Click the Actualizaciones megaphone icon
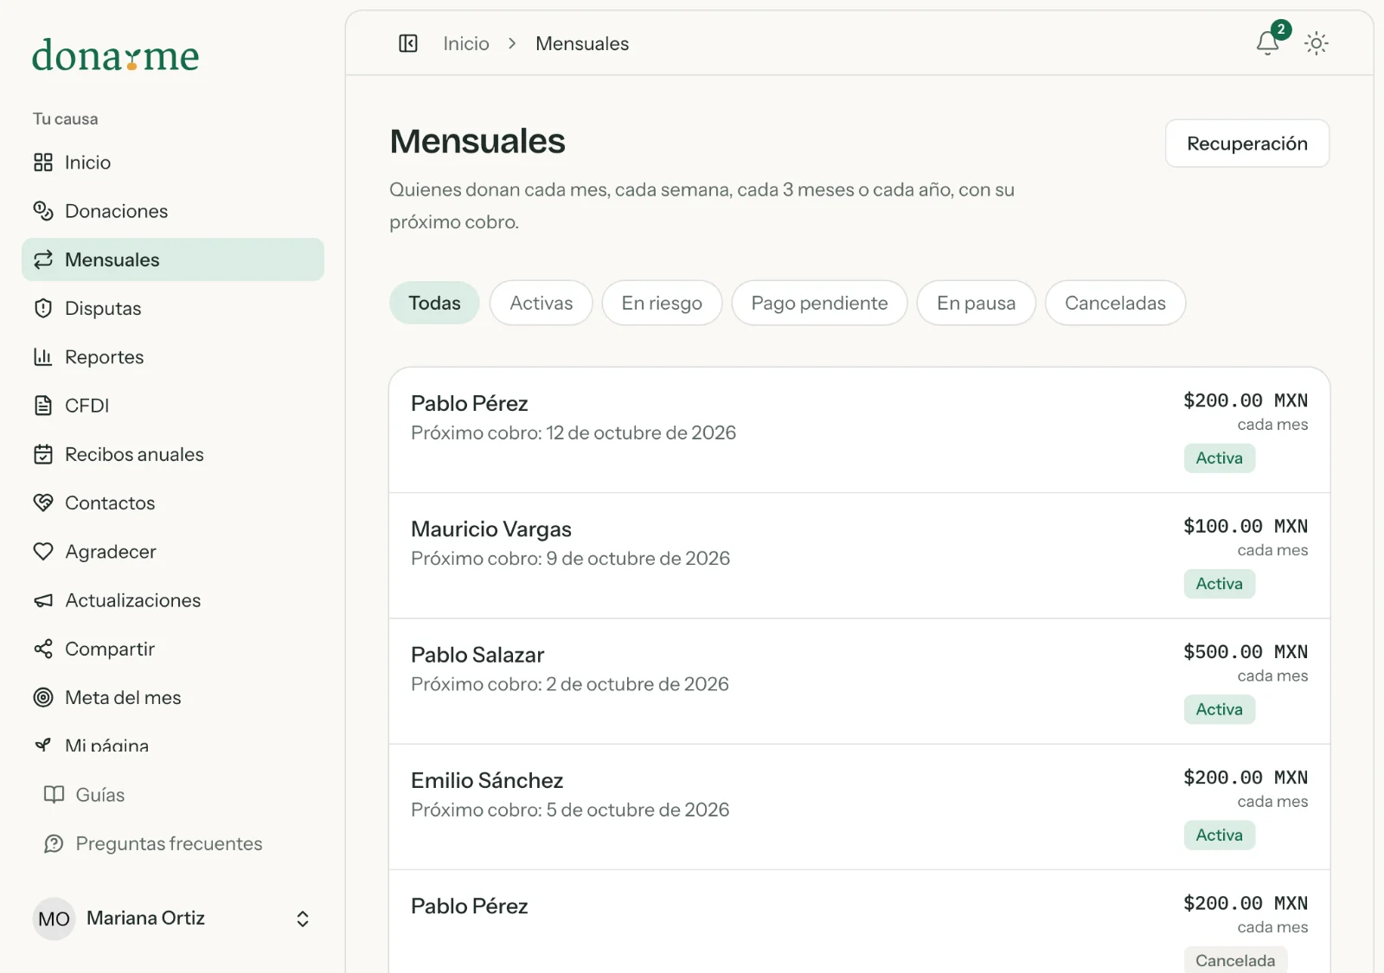The height and width of the screenshot is (973, 1384). 43,600
